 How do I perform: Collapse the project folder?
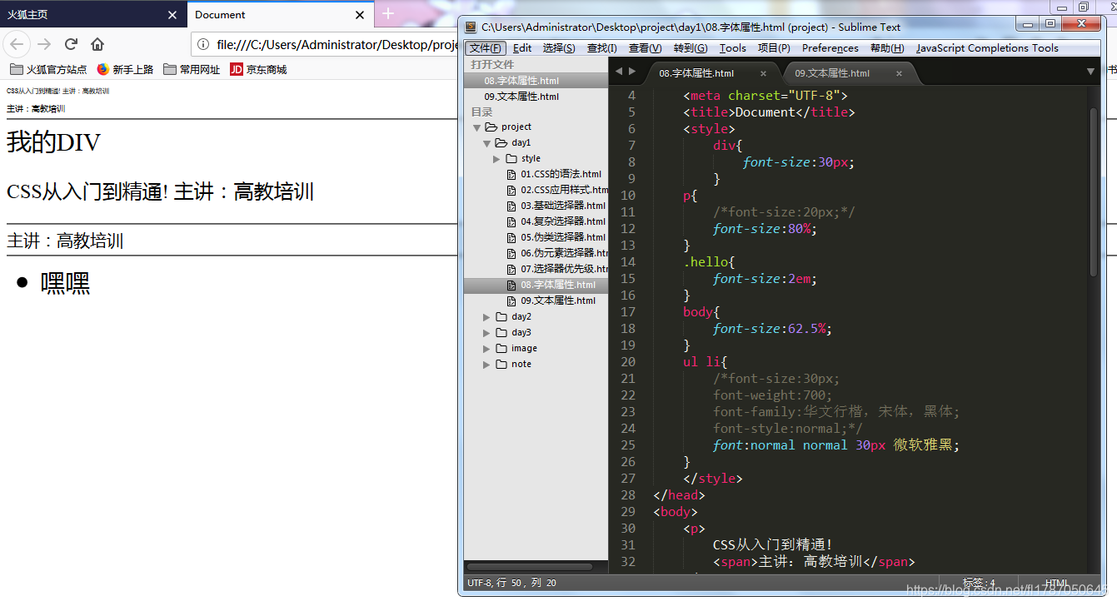tap(476, 127)
